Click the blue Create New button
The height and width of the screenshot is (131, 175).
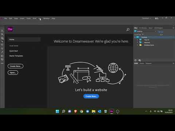tap(91, 96)
